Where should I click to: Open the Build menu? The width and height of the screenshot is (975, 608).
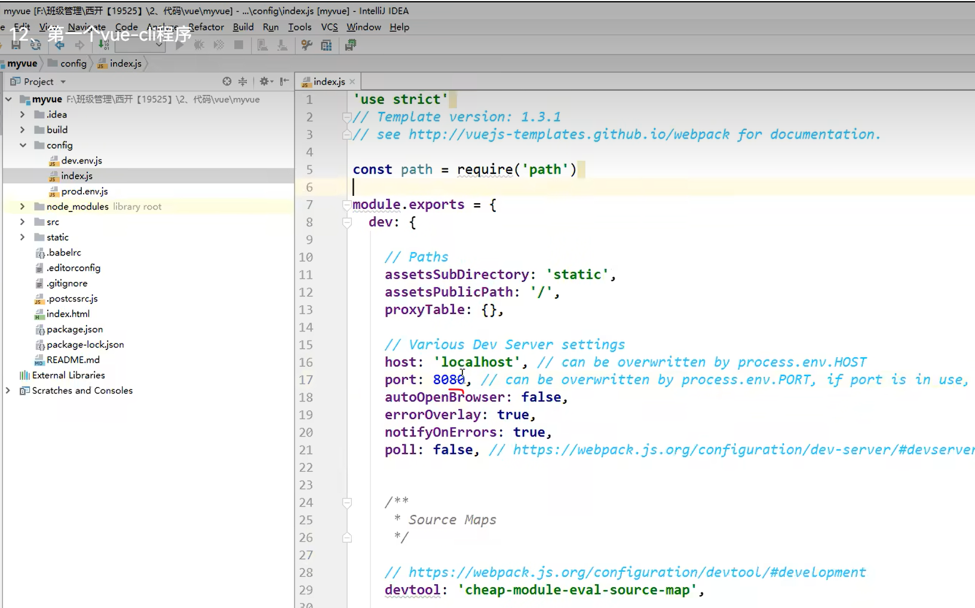[243, 27]
